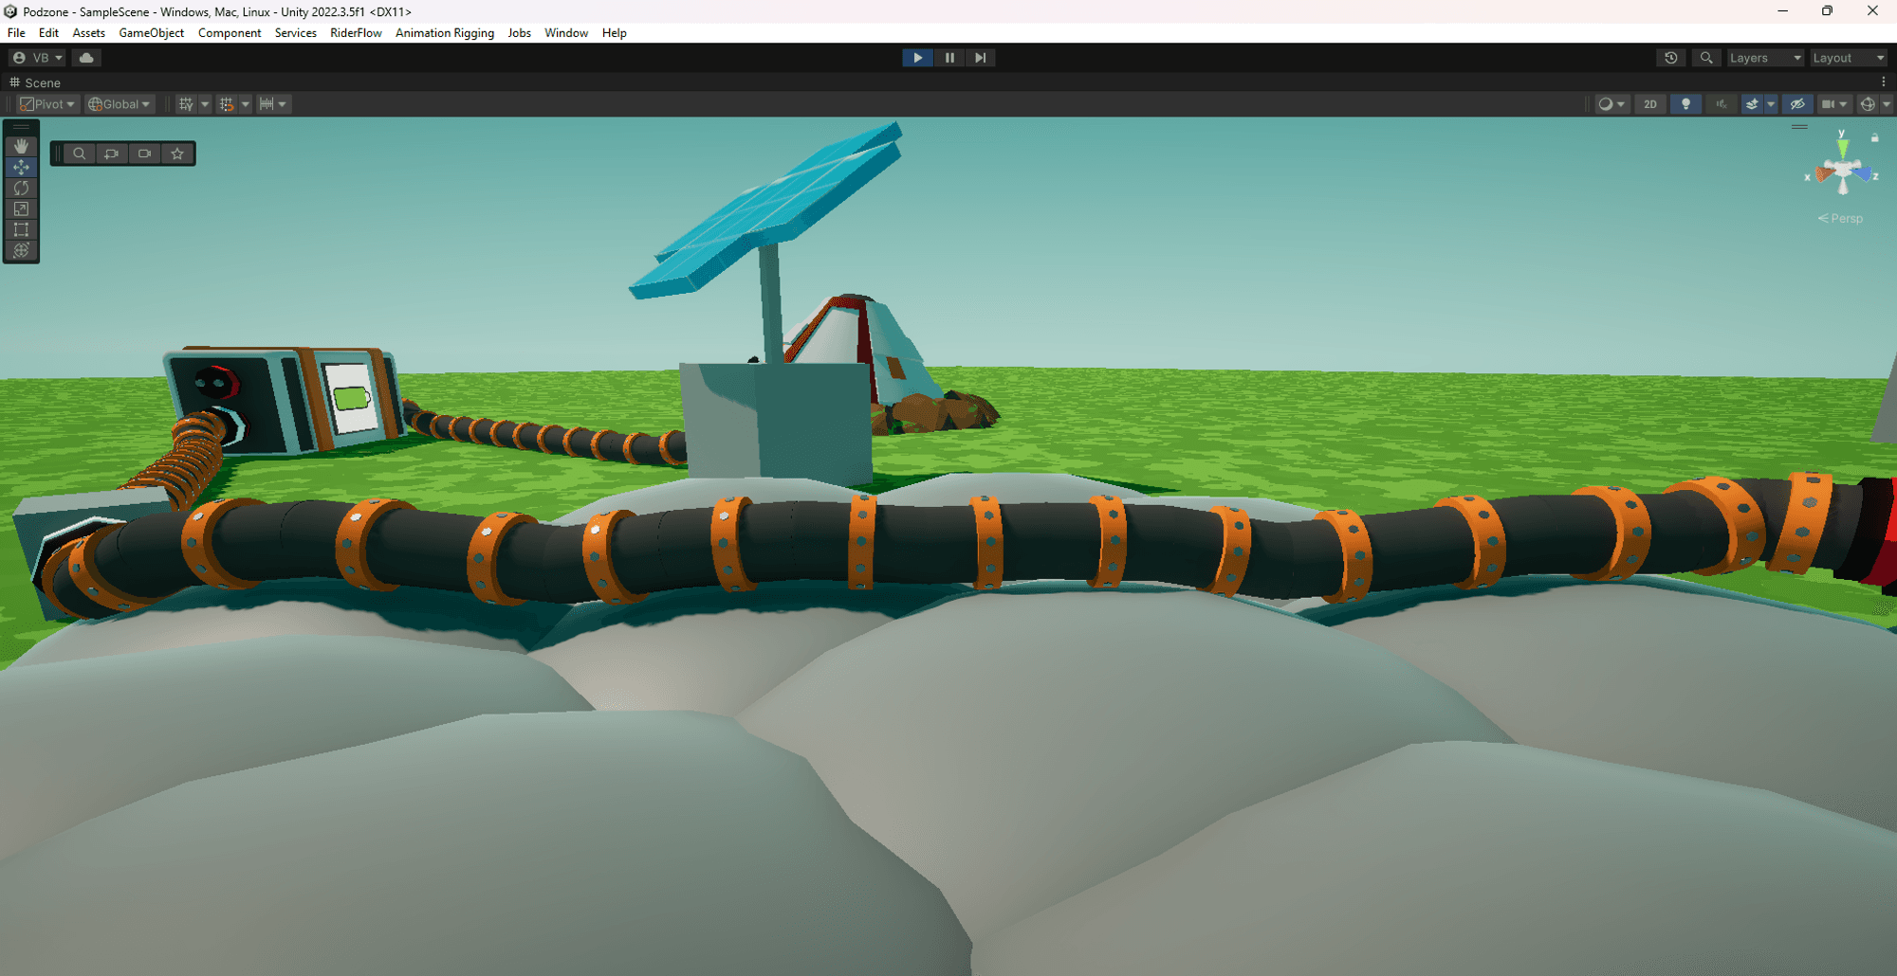Select the Rect tool
This screenshot has width=1897, height=976.
21,229
